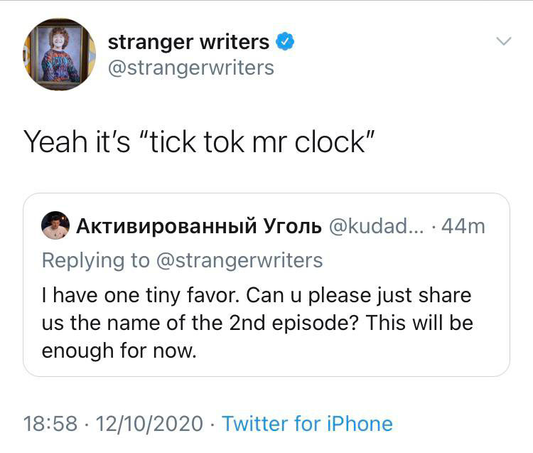Click the blue verified badge icon
Viewport: 533px width, 453px height.
click(x=285, y=41)
